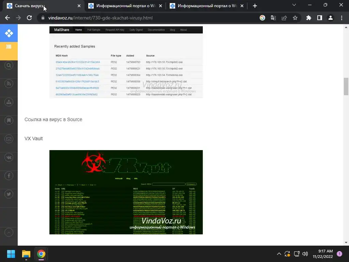This screenshot has height=262, width=349.
Task: Click the scrollbar up arrow
Action: point(346,27)
